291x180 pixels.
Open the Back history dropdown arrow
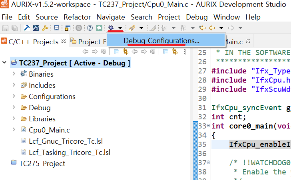[221, 28]
